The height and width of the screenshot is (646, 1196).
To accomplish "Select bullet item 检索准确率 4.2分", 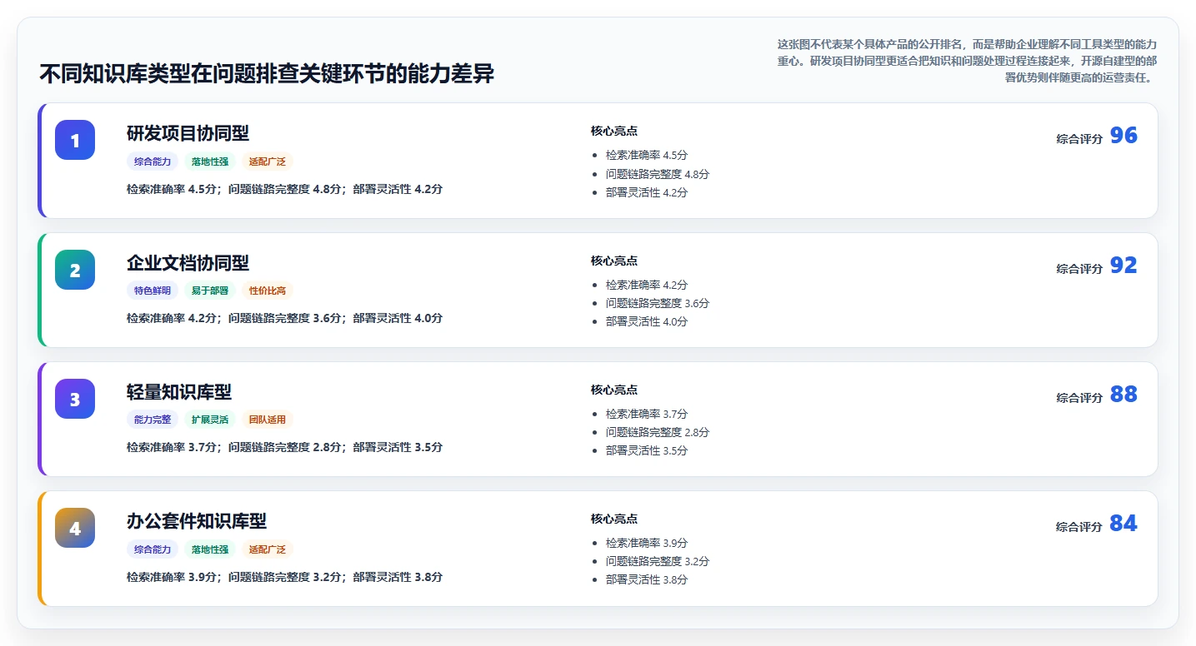I will 647,285.
